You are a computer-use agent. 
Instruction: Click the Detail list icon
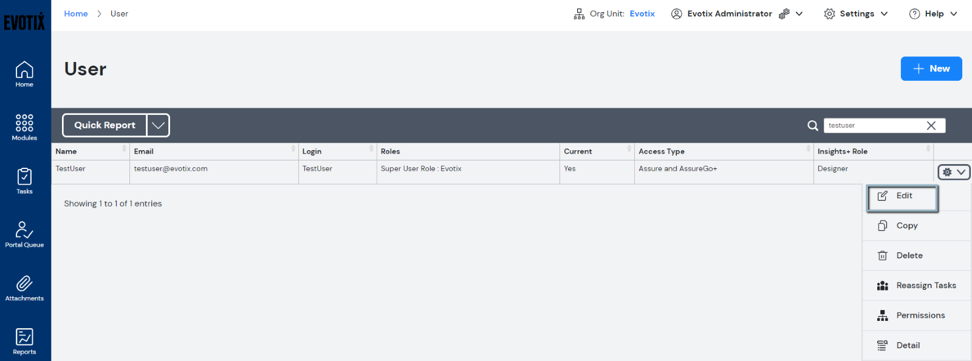883,345
